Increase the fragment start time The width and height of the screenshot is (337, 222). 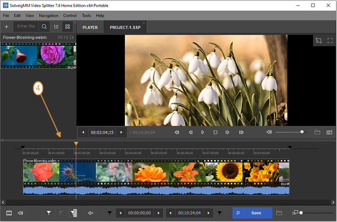[x=159, y=213]
